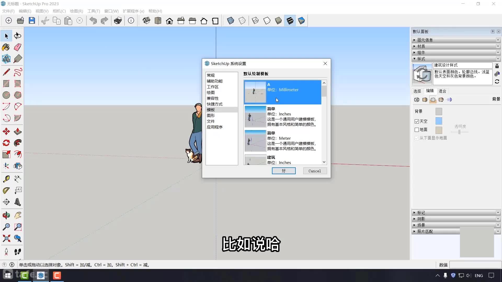
Task: Click the 数值 measurements input field
Action: click(x=475, y=265)
